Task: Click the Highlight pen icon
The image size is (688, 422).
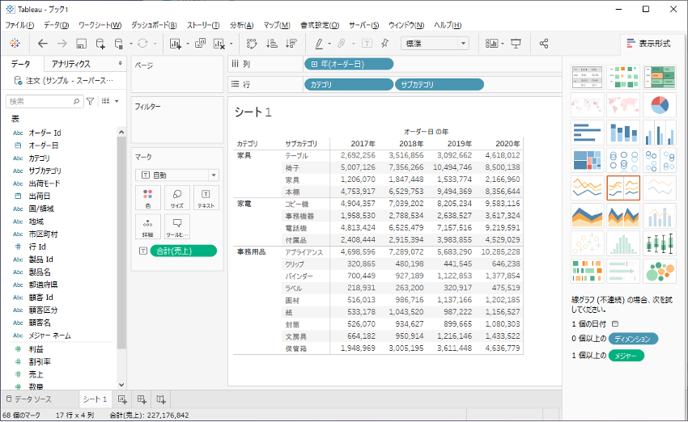Action: click(x=319, y=44)
